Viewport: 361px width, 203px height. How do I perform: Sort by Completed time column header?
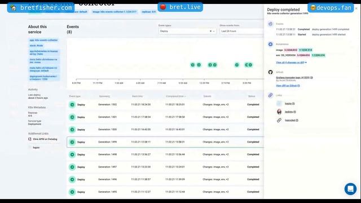175,96
